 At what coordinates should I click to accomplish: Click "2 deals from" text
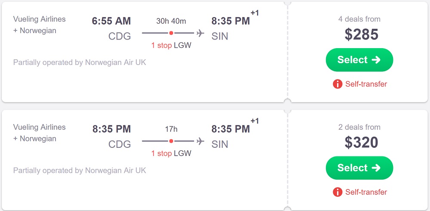pyautogui.click(x=359, y=127)
